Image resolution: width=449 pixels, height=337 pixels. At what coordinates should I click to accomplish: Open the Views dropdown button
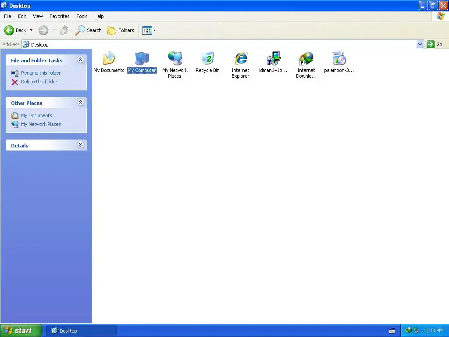149,30
